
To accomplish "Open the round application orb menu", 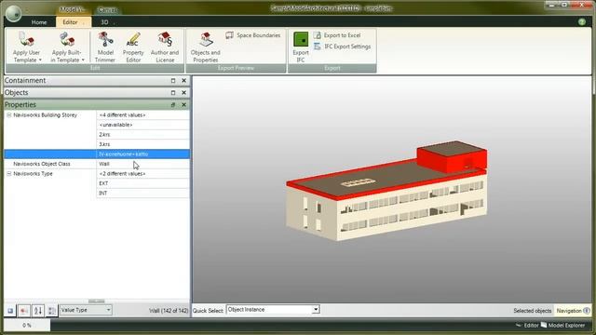I will click(14, 13).
